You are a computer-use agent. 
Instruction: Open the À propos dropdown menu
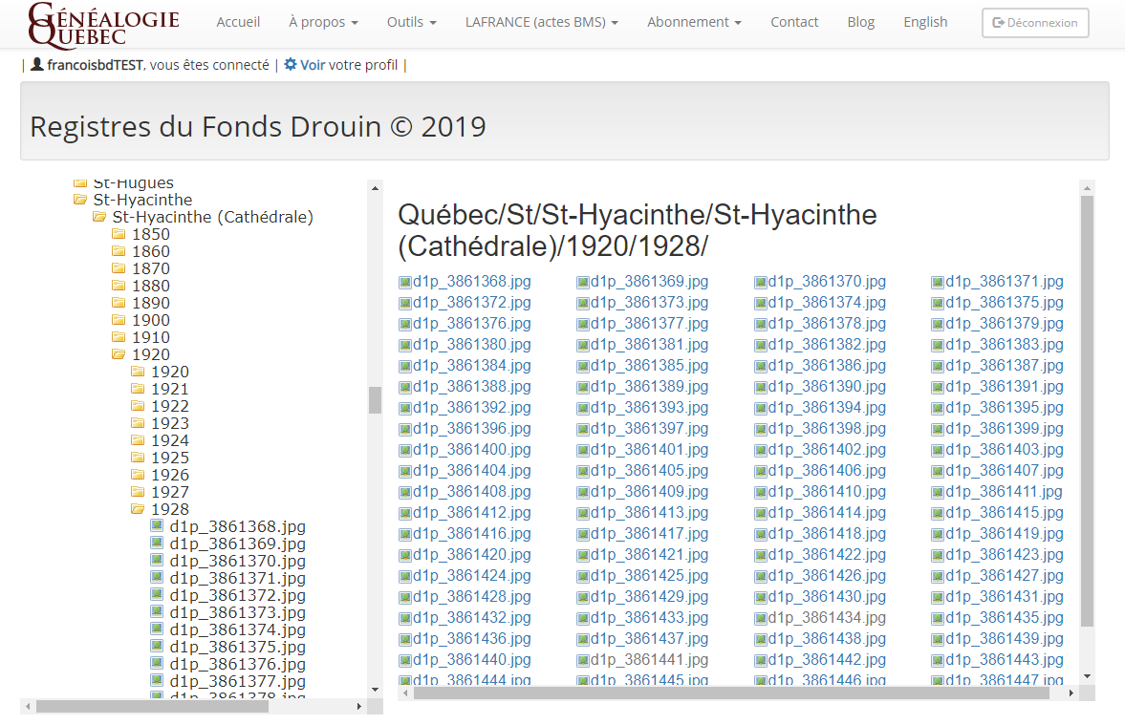(x=323, y=22)
